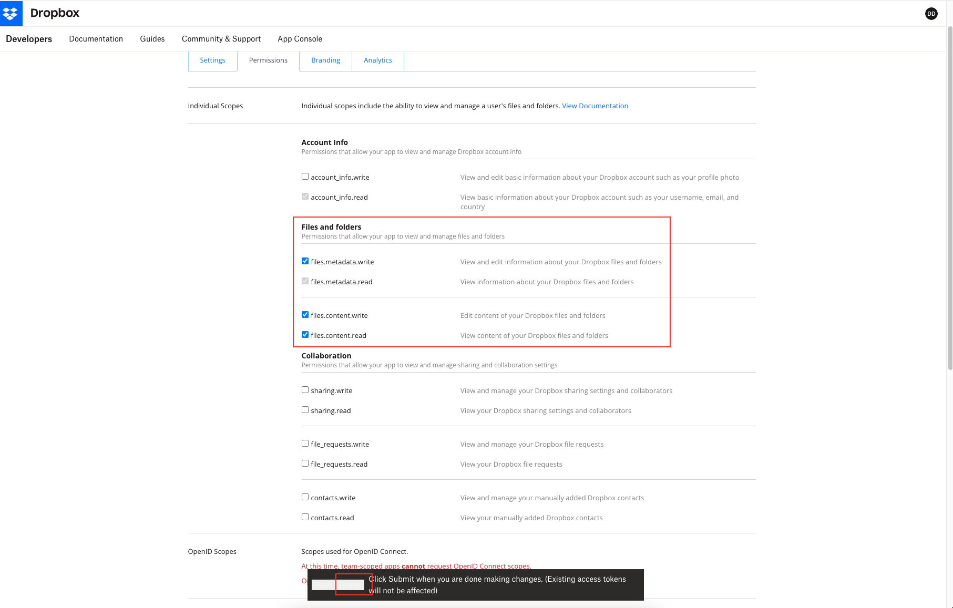Uncheck files.metadata.write permission
953x608 pixels.
coord(305,261)
